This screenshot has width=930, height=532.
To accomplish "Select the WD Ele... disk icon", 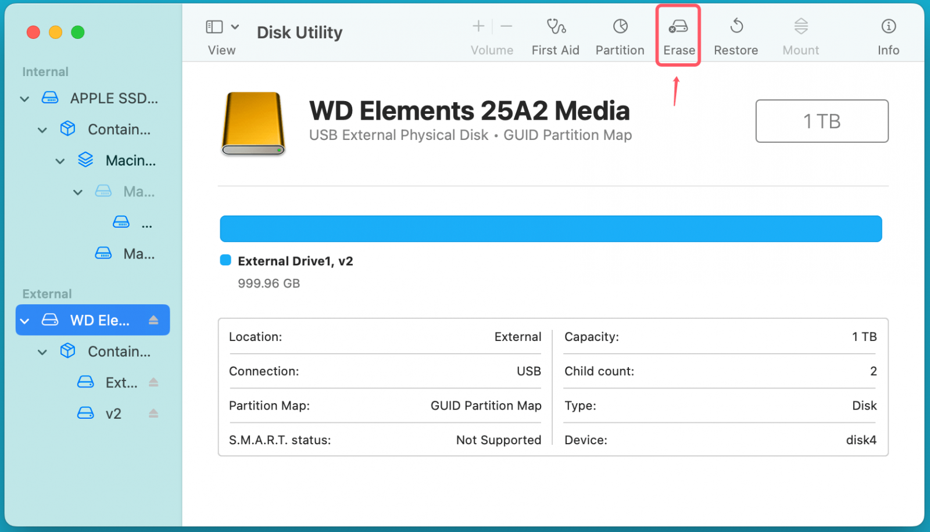I will (50, 319).
